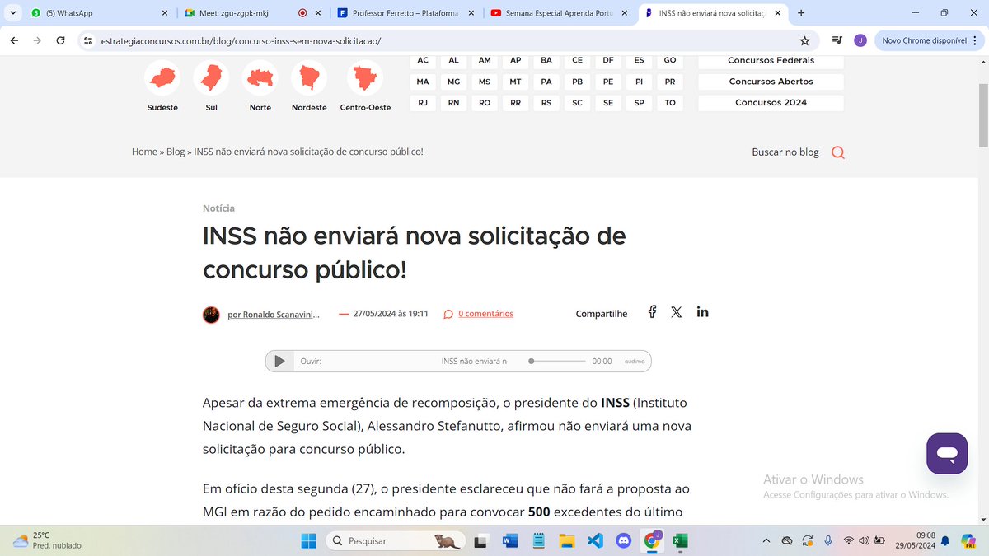989x556 pixels.
Task: Reload the page using the refresh icon
Action: pos(60,40)
